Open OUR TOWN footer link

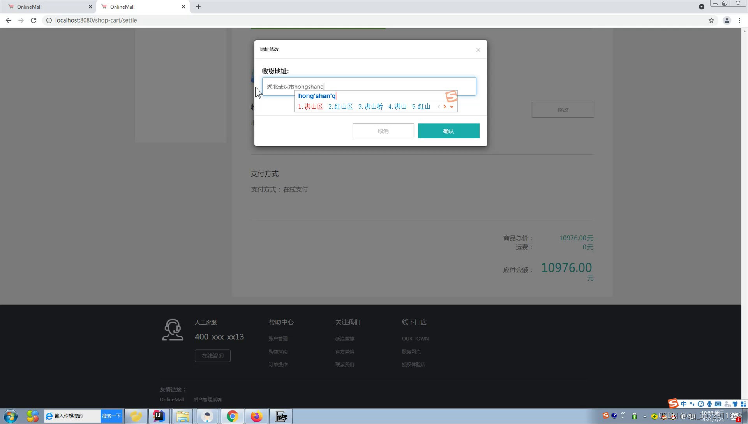click(415, 339)
